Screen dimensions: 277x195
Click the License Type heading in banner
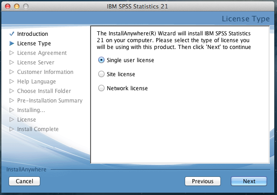click(246, 19)
